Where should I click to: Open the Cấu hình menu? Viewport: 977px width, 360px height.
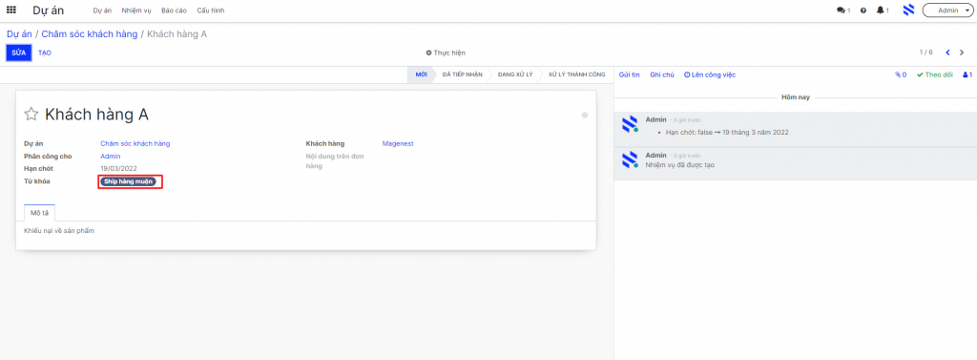tap(211, 11)
